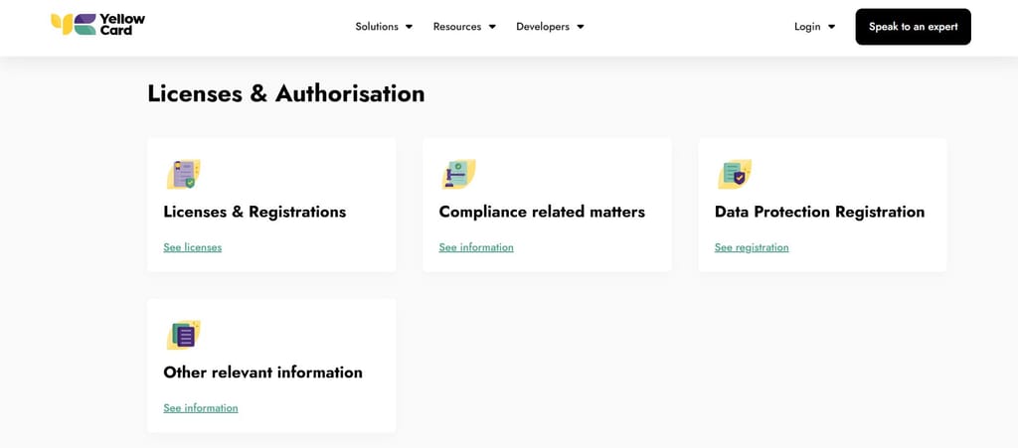Follow See information link under Other relevant information
The width and height of the screenshot is (1018, 448).
[x=201, y=408]
